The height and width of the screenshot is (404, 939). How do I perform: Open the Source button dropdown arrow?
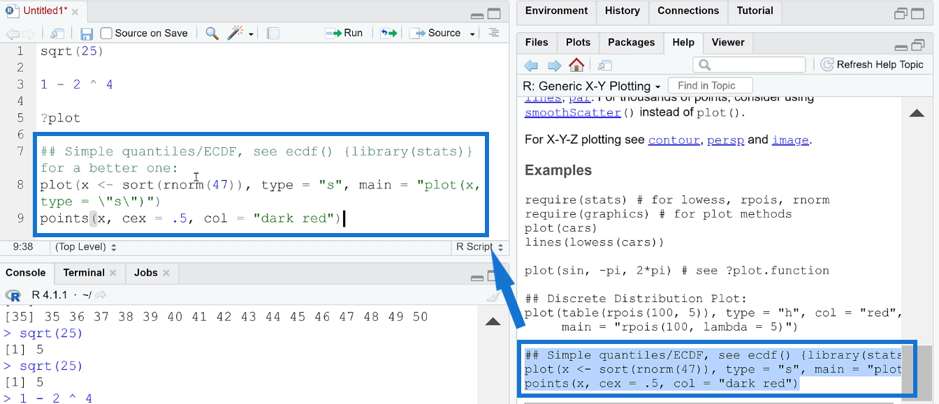[x=472, y=33]
